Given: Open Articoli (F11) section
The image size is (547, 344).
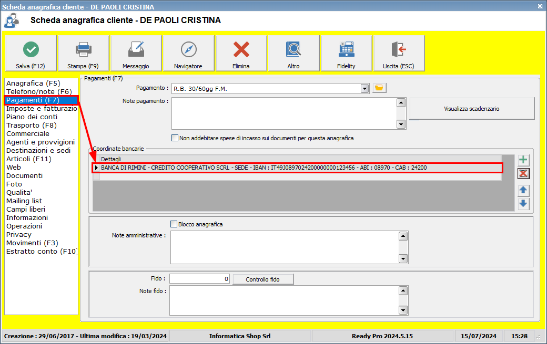Looking at the screenshot, I should pos(29,159).
